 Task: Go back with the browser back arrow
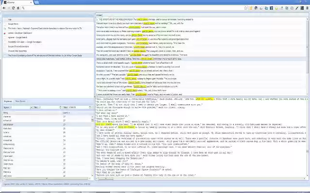[x=4, y=8]
